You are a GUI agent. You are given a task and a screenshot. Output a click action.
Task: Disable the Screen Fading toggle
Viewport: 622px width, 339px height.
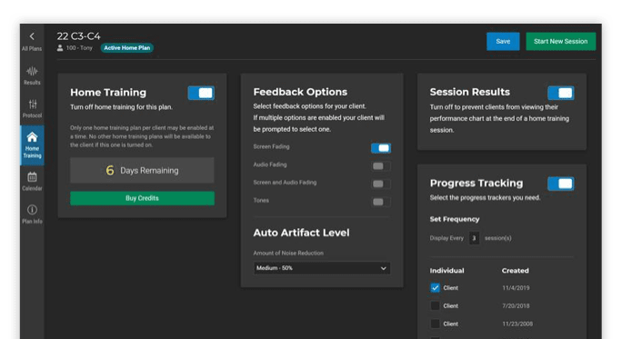point(381,148)
